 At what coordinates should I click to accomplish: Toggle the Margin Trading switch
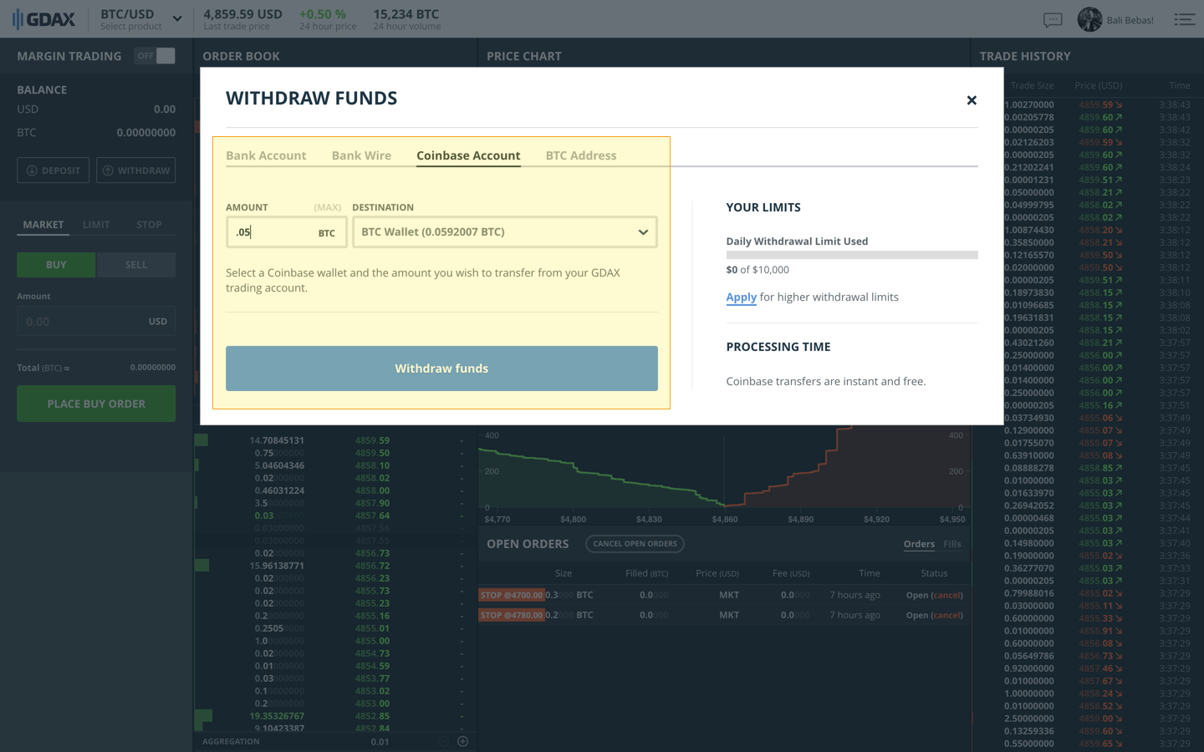[156, 56]
